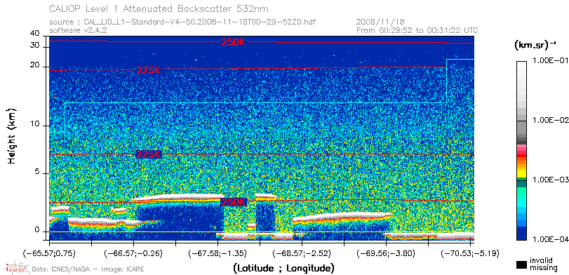Click the '0' height axis tick label
The image size is (569, 275).
pos(37,229)
